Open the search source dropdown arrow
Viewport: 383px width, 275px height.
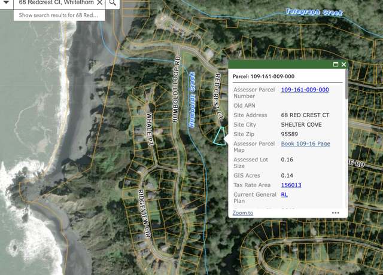pos(6,2)
